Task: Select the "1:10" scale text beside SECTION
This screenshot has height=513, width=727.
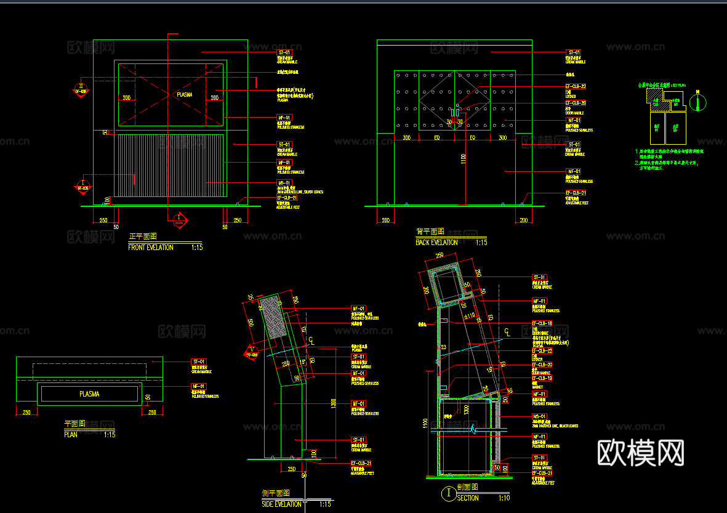Action: pos(504,498)
